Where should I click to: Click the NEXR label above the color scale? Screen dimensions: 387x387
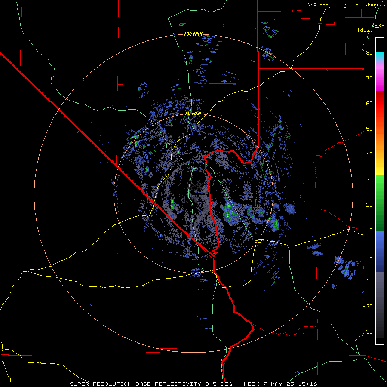pos(378,26)
